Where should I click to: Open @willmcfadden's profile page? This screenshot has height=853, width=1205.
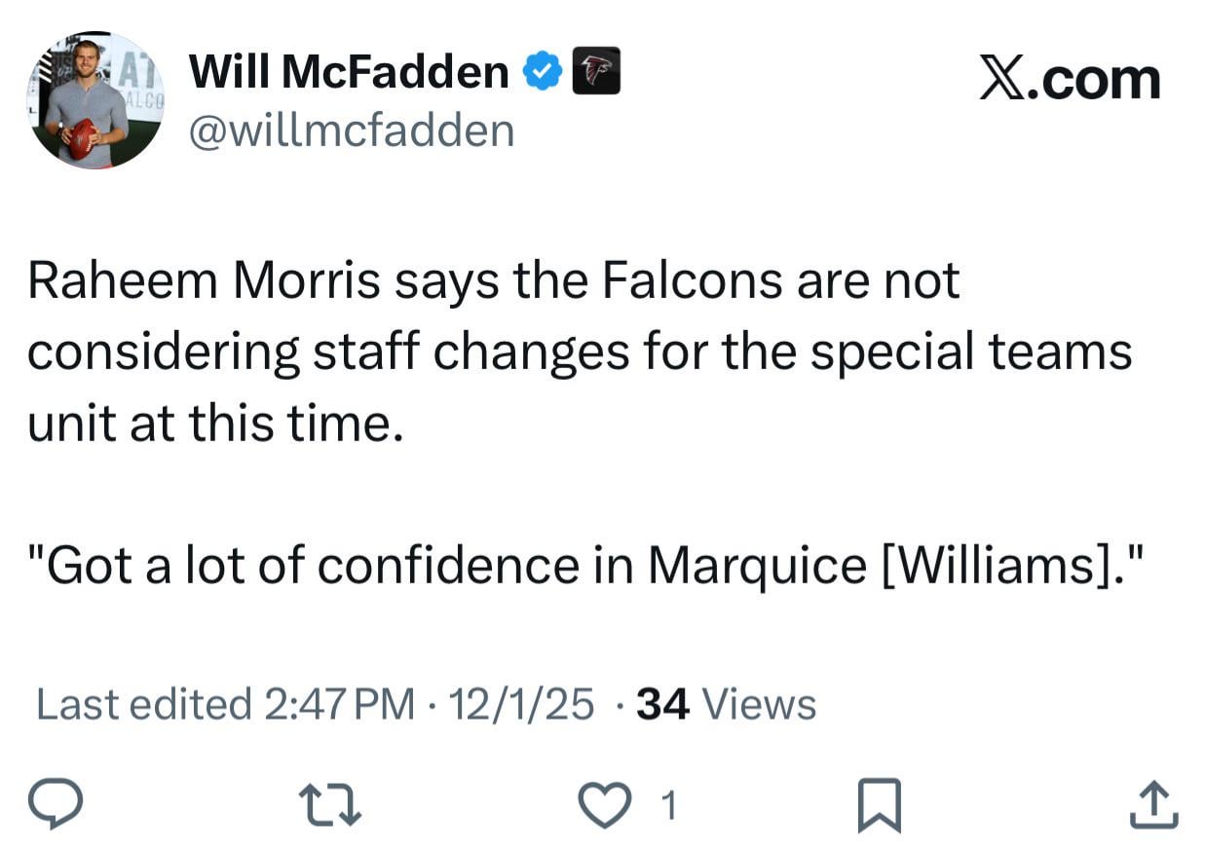[350, 130]
